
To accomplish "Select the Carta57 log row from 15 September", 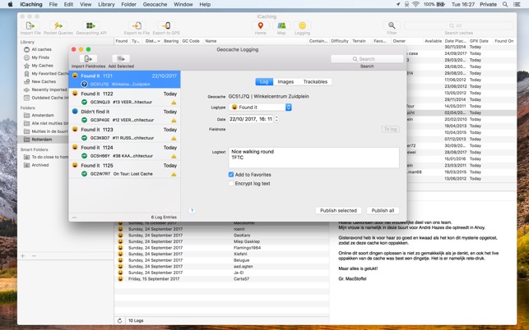I will point(222,279).
